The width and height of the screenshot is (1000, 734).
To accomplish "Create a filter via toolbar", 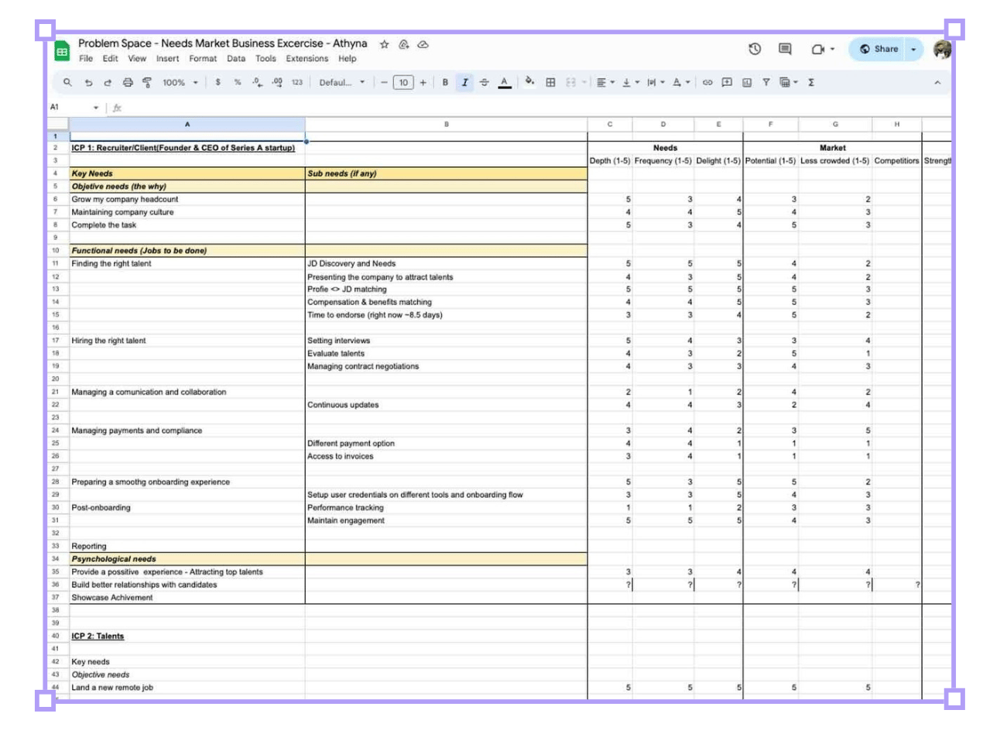I will (765, 82).
